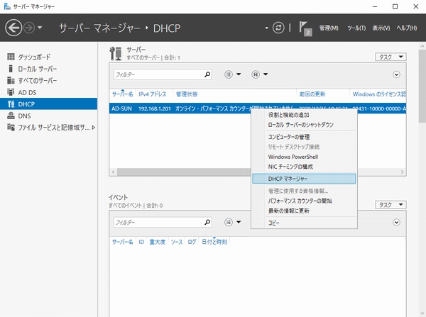Click the サーバー section tile icon

pos(116,53)
